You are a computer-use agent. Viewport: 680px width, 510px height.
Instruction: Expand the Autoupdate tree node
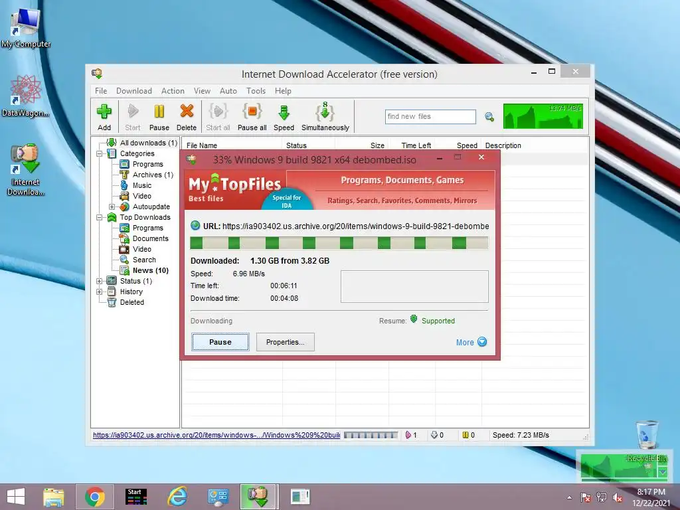click(x=112, y=207)
